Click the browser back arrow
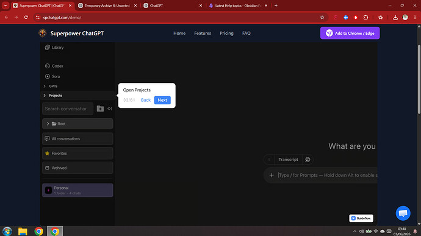The height and width of the screenshot is (236, 421). [7, 18]
